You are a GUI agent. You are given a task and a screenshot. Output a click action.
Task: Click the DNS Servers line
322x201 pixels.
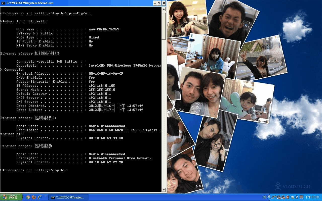pos(64,102)
